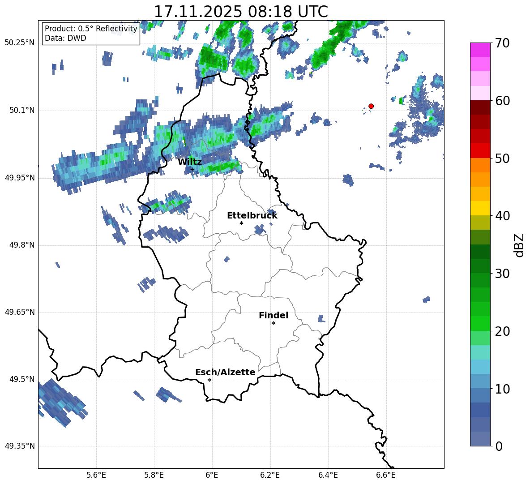Click the 49.35°N latitude tick label
This screenshot has height=484, width=530.
19,446
